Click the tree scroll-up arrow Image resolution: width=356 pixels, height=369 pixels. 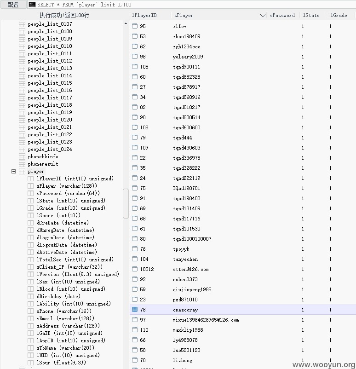tap(126, 23)
